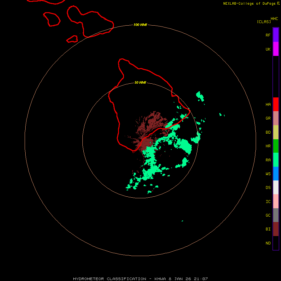This screenshot has height=281, width=281.
Task: Click the Kahoolawe island outline
Action: coord(72,39)
